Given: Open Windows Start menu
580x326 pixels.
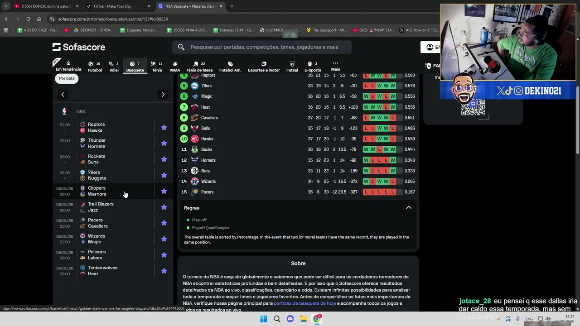Looking at the screenshot, I should point(263,319).
